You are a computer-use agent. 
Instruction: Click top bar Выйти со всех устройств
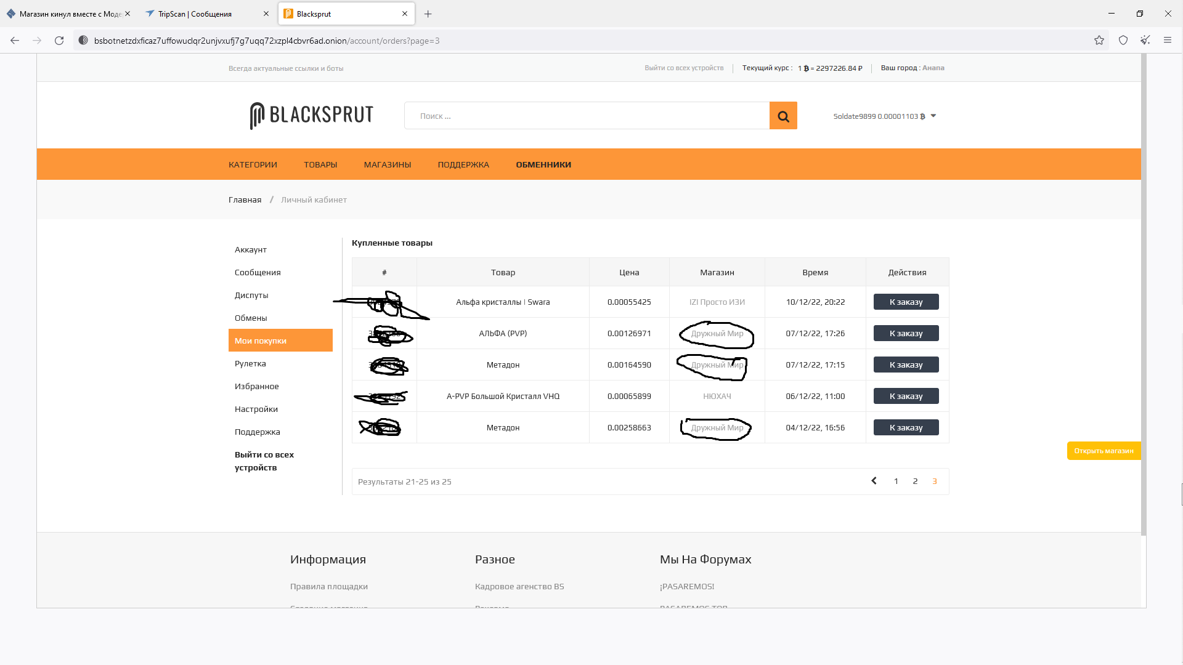pyautogui.click(x=684, y=68)
